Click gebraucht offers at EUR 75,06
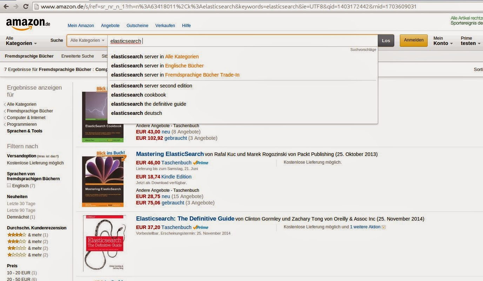Viewport: 483px width, 281px height. [173, 203]
